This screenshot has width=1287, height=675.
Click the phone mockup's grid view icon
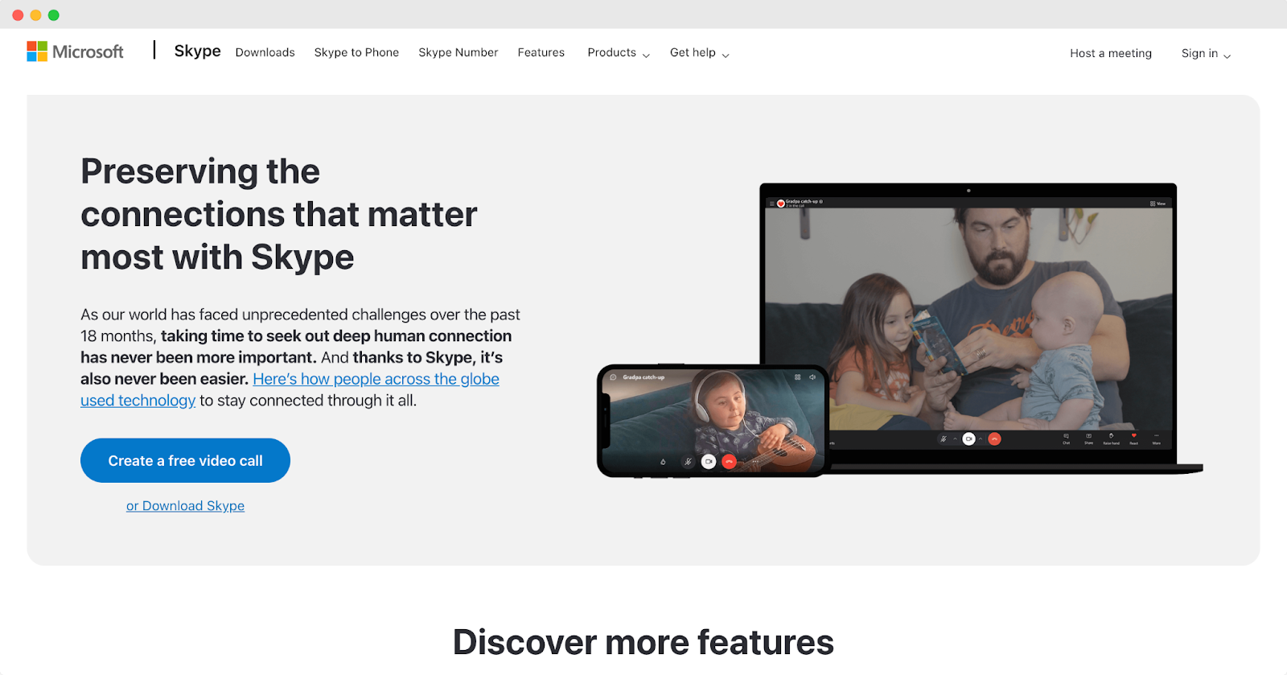798,377
